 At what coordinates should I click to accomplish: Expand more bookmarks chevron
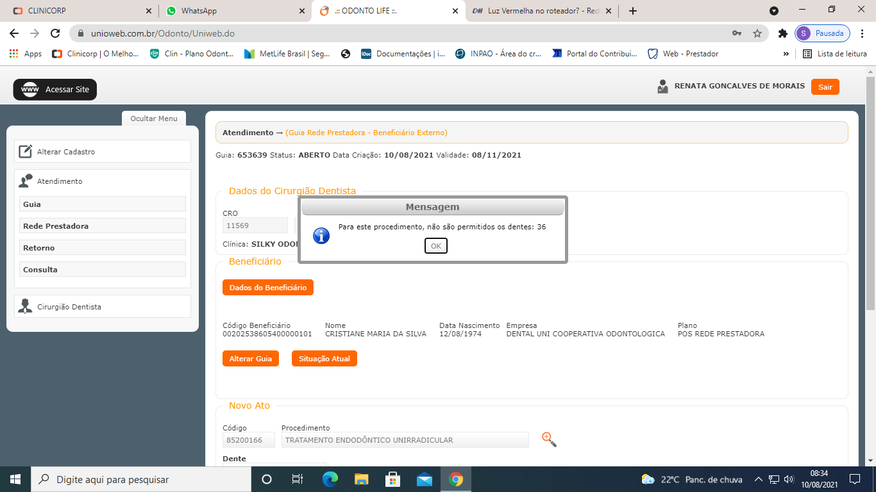(786, 54)
